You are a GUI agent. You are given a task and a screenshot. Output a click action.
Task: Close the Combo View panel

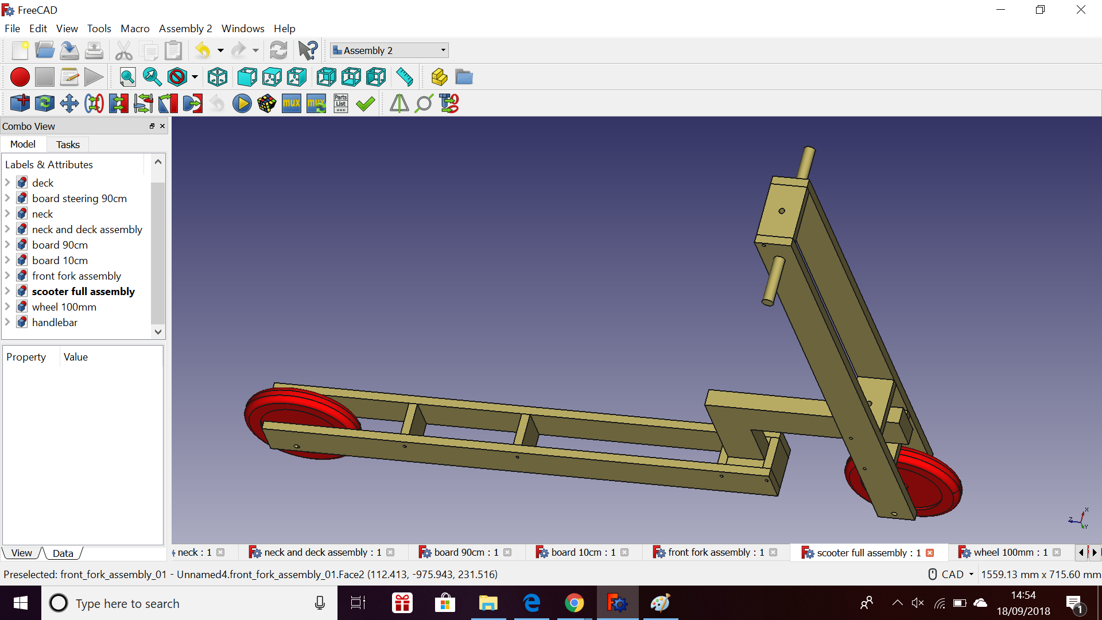coord(162,126)
